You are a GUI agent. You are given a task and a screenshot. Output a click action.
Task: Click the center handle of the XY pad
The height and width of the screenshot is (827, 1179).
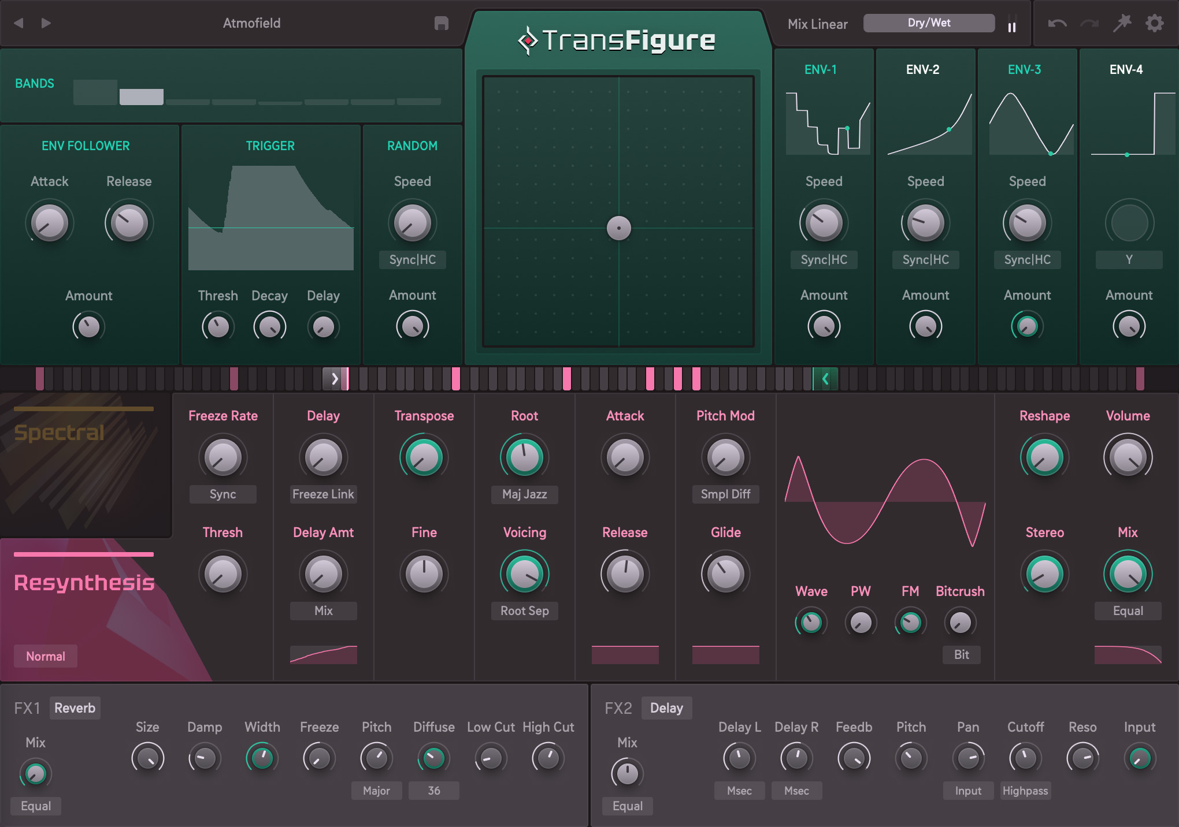618,229
